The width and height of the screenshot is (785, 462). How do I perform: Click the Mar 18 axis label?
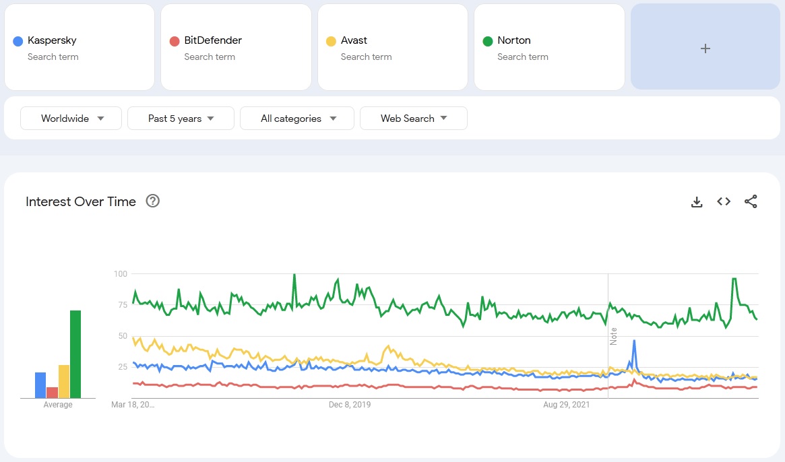coord(133,405)
